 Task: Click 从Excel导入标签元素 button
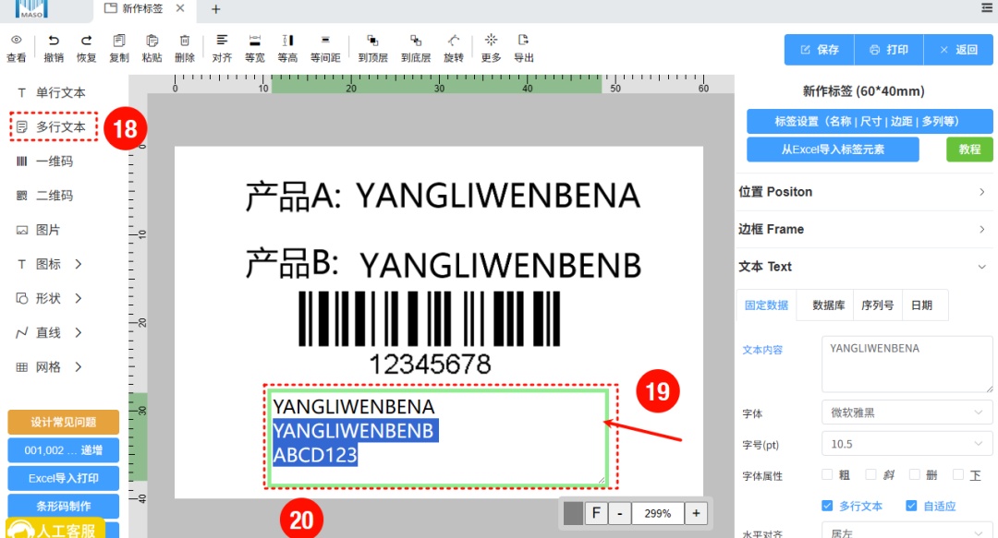833,149
